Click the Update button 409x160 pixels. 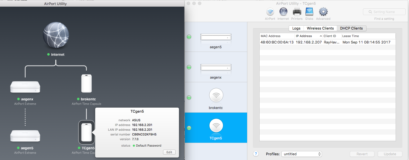pyautogui.click(x=390, y=154)
